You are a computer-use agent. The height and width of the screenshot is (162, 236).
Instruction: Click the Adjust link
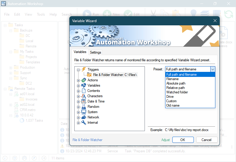(165, 140)
